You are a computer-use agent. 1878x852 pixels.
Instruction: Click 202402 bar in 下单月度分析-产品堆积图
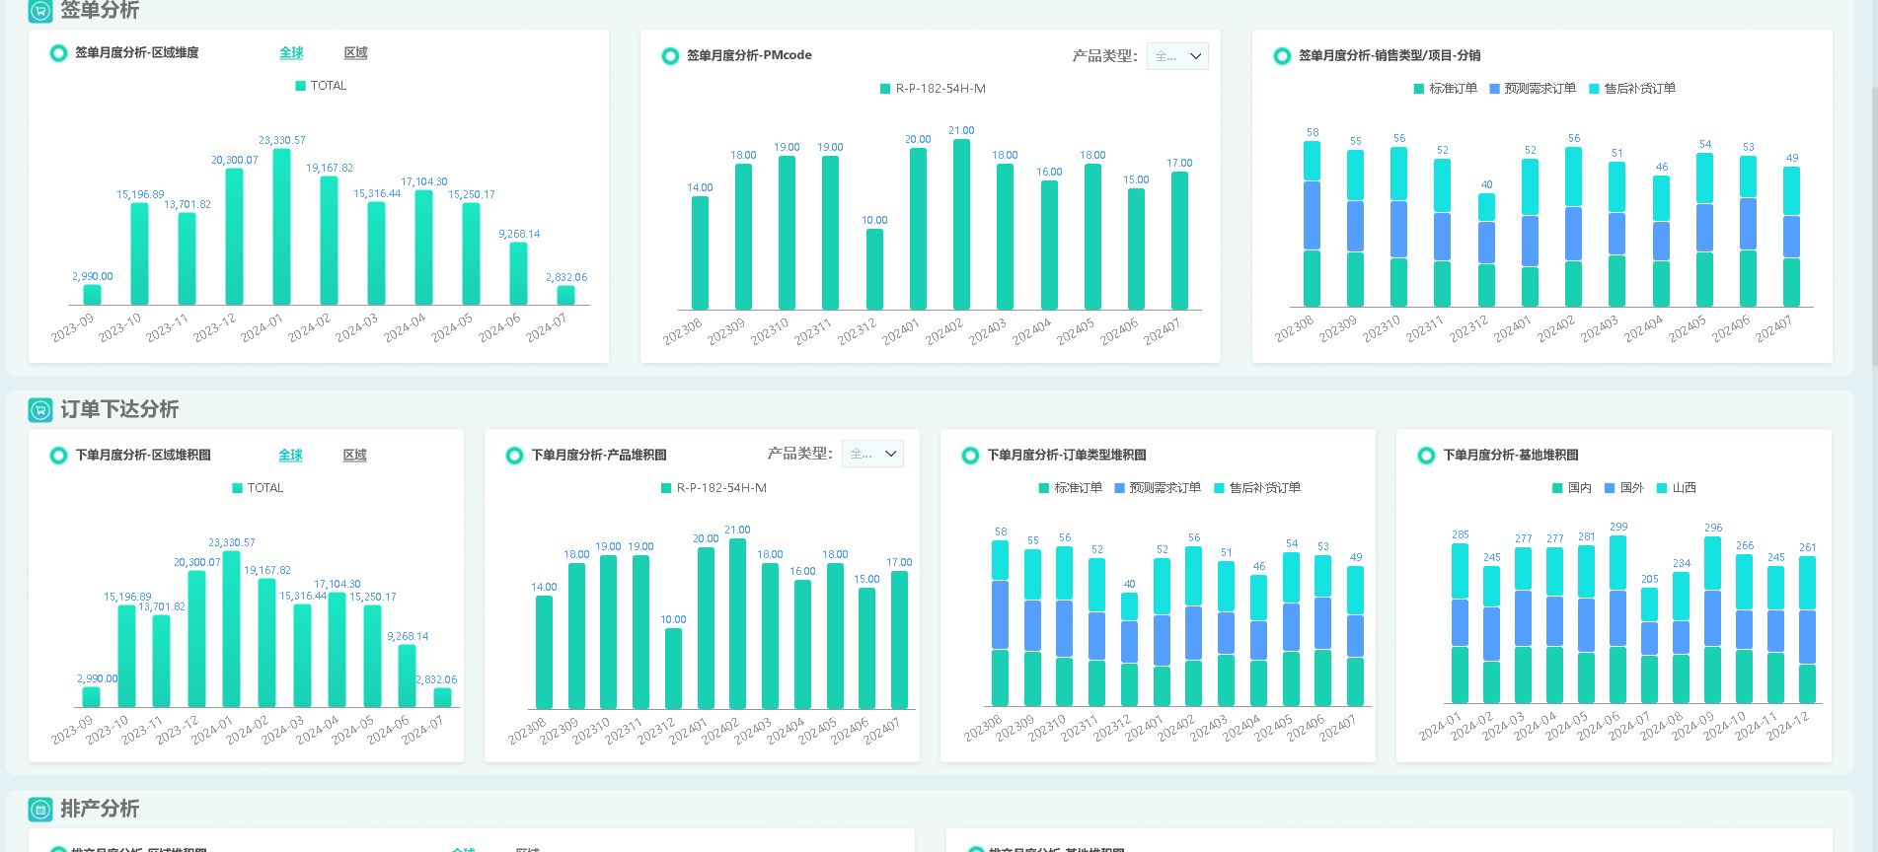click(x=737, y=624)
